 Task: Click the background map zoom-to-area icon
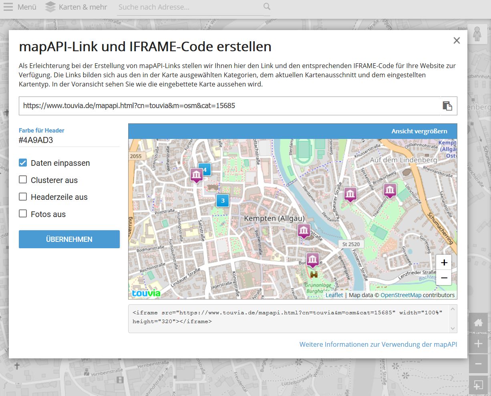478,385
